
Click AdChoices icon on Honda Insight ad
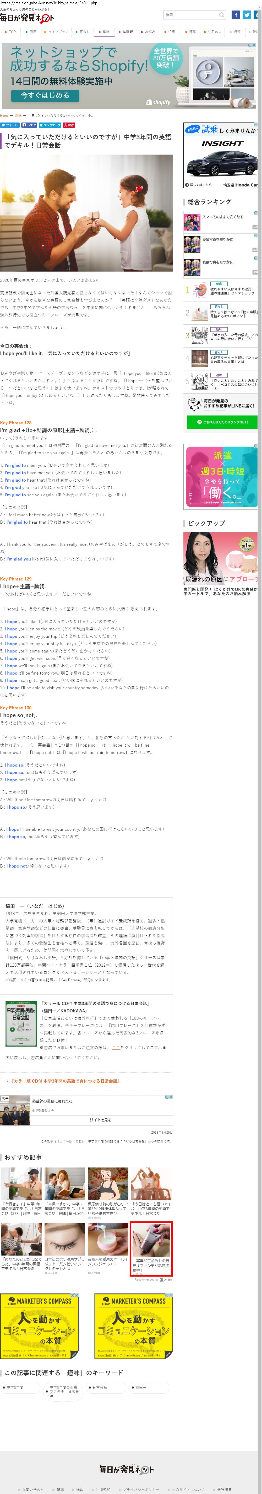256,125
